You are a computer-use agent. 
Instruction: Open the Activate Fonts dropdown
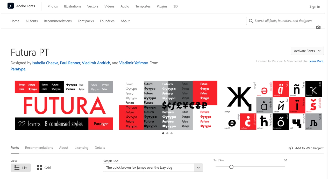coord(307,51)
